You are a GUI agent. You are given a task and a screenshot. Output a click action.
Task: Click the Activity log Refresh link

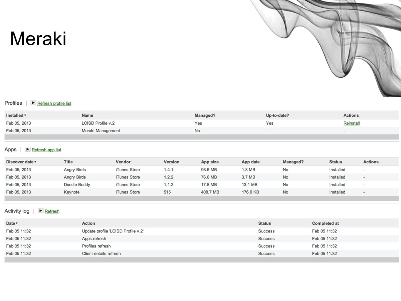(x=52, y=211)
